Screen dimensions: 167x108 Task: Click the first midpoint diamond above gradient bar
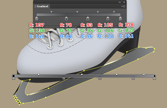click(51, 12)
